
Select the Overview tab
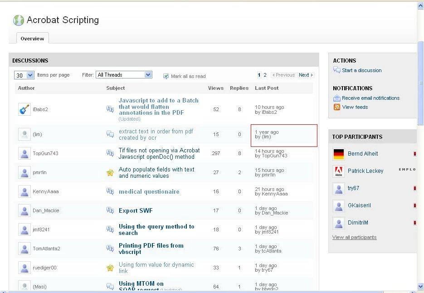point(33,39)
